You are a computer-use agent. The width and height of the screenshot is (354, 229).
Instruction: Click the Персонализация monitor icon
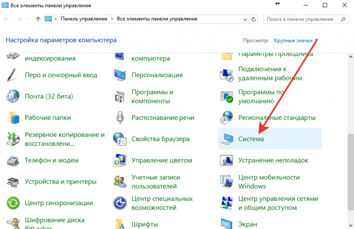click(x=120, y=75)
